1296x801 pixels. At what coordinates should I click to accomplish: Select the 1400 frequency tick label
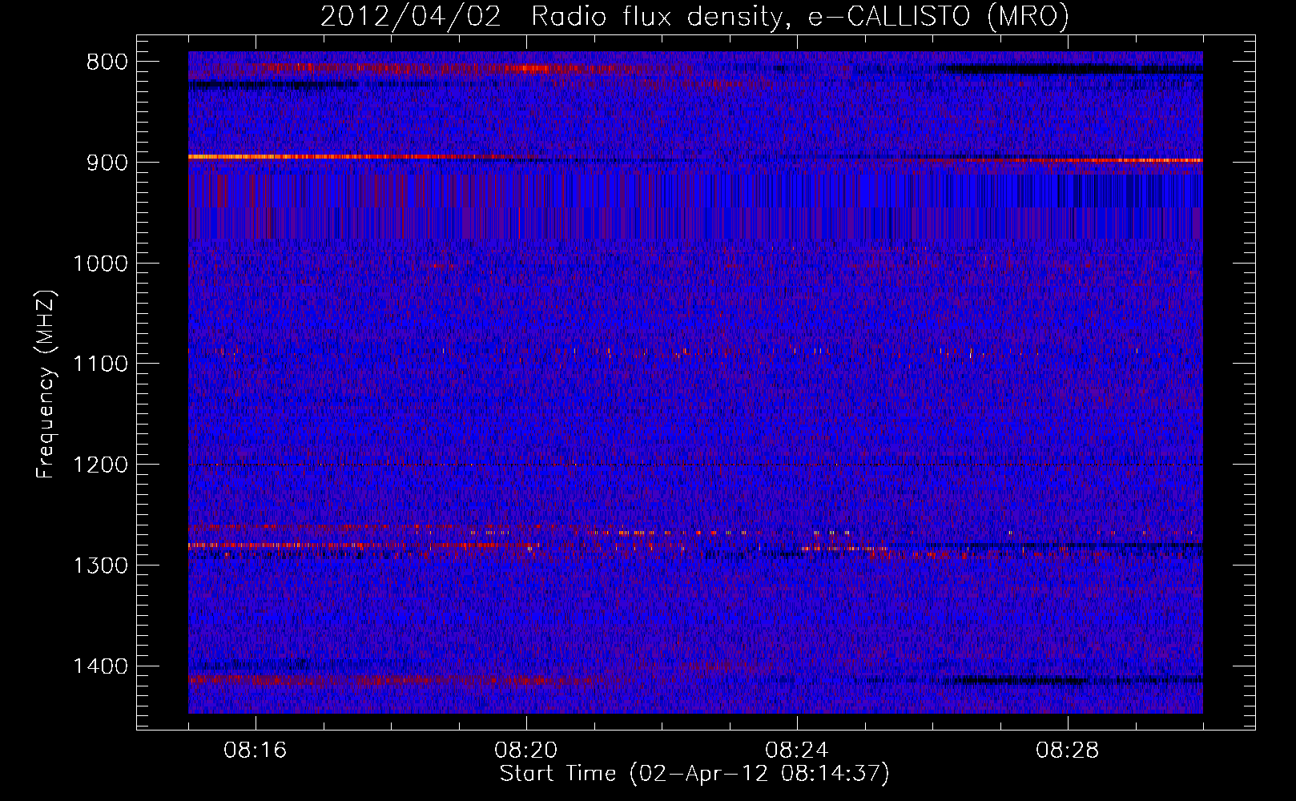coord(100,666)
